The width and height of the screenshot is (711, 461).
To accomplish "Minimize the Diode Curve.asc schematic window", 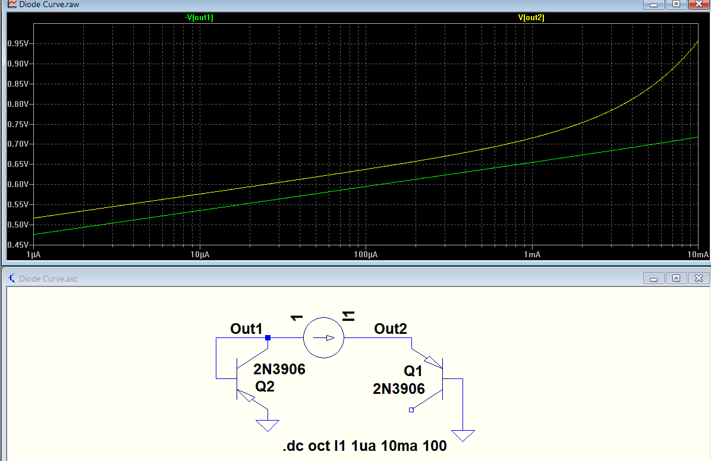I will 654,278.
